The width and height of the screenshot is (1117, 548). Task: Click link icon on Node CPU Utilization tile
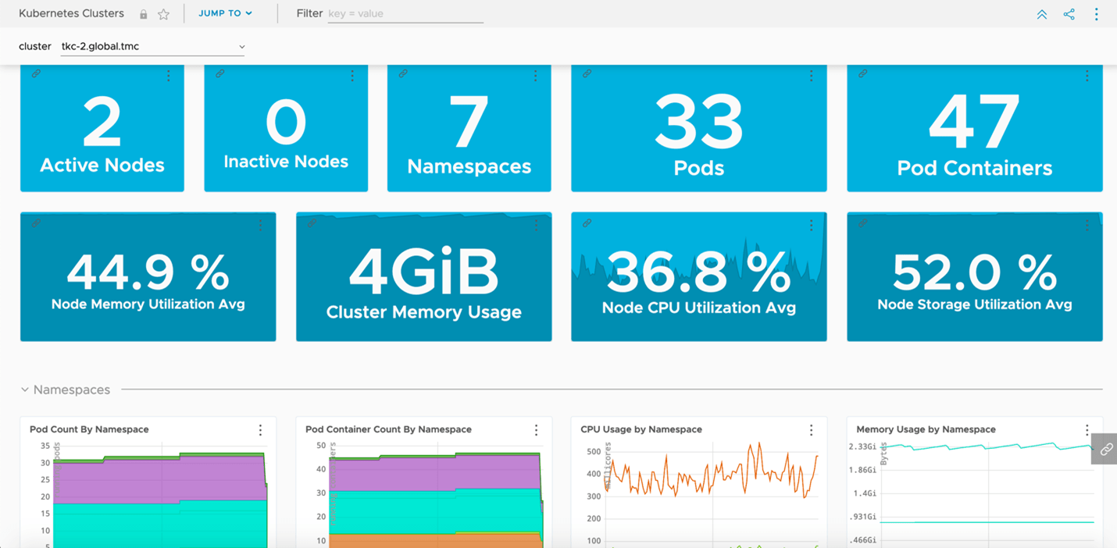(587, 223)
